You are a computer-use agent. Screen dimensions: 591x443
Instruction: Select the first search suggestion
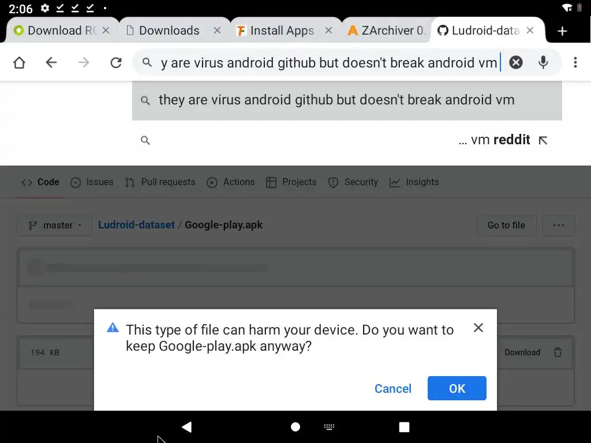point(336,100)
